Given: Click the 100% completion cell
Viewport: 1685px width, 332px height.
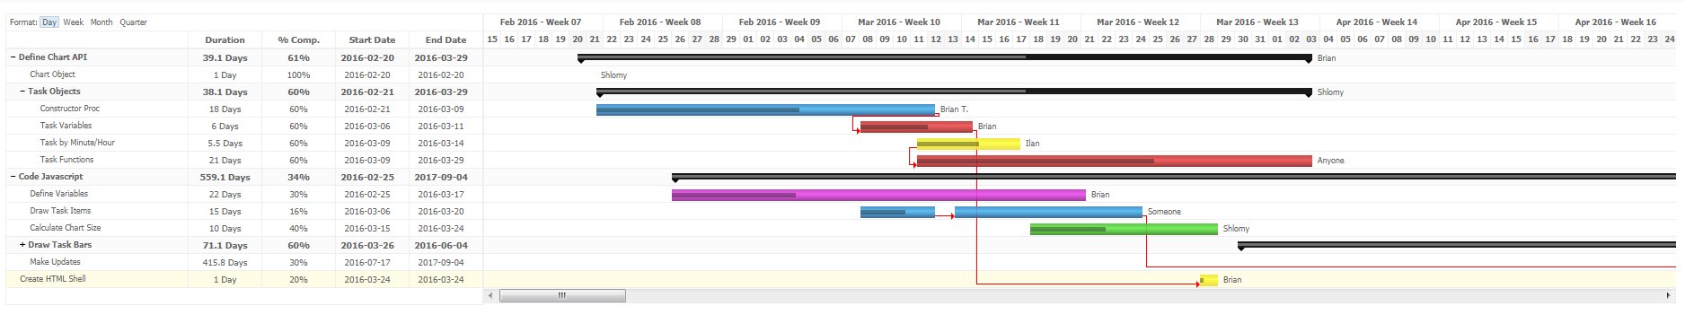Looking at the screenshot, I should 298,74.
